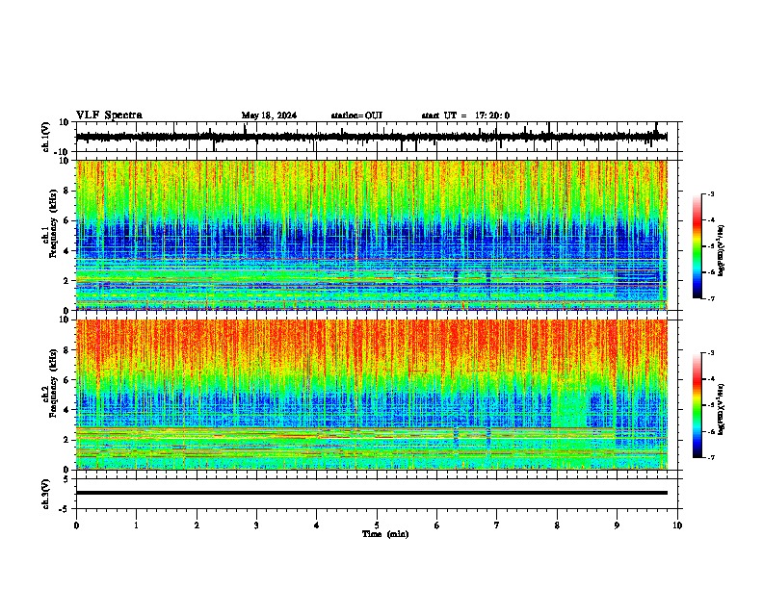
Task: Click time axis tick label '4'
Action: tap(317, 525)
